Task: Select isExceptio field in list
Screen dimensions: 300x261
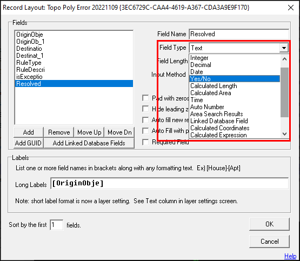Action: tap(74, 77)
